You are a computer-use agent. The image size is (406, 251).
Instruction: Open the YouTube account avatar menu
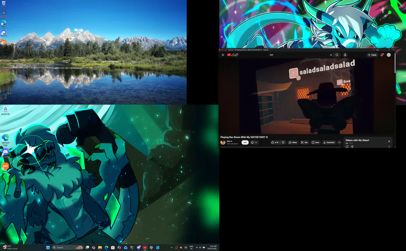click(x=389, y=55)
